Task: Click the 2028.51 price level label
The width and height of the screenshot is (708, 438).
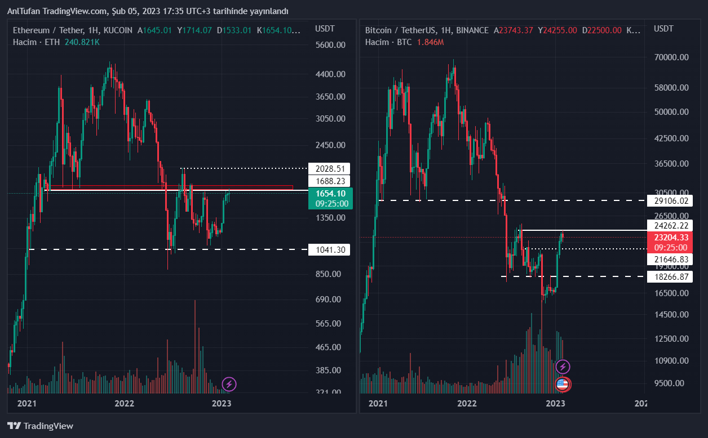Action: (x=329, y=169)
